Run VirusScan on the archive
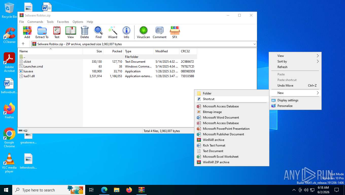The width and height of the screenshot is (345, 195). (x=143, y=32)
